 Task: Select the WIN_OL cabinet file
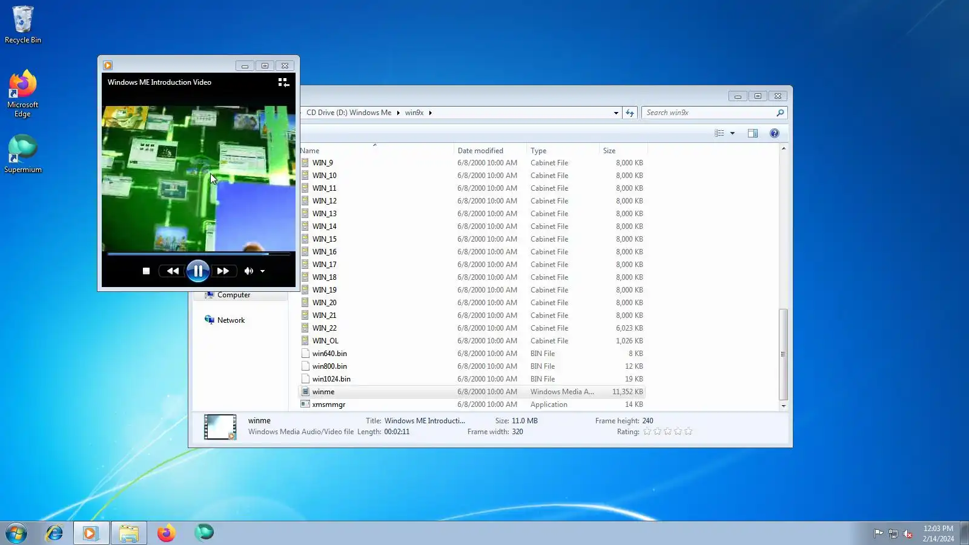click(x=472, y=341)
